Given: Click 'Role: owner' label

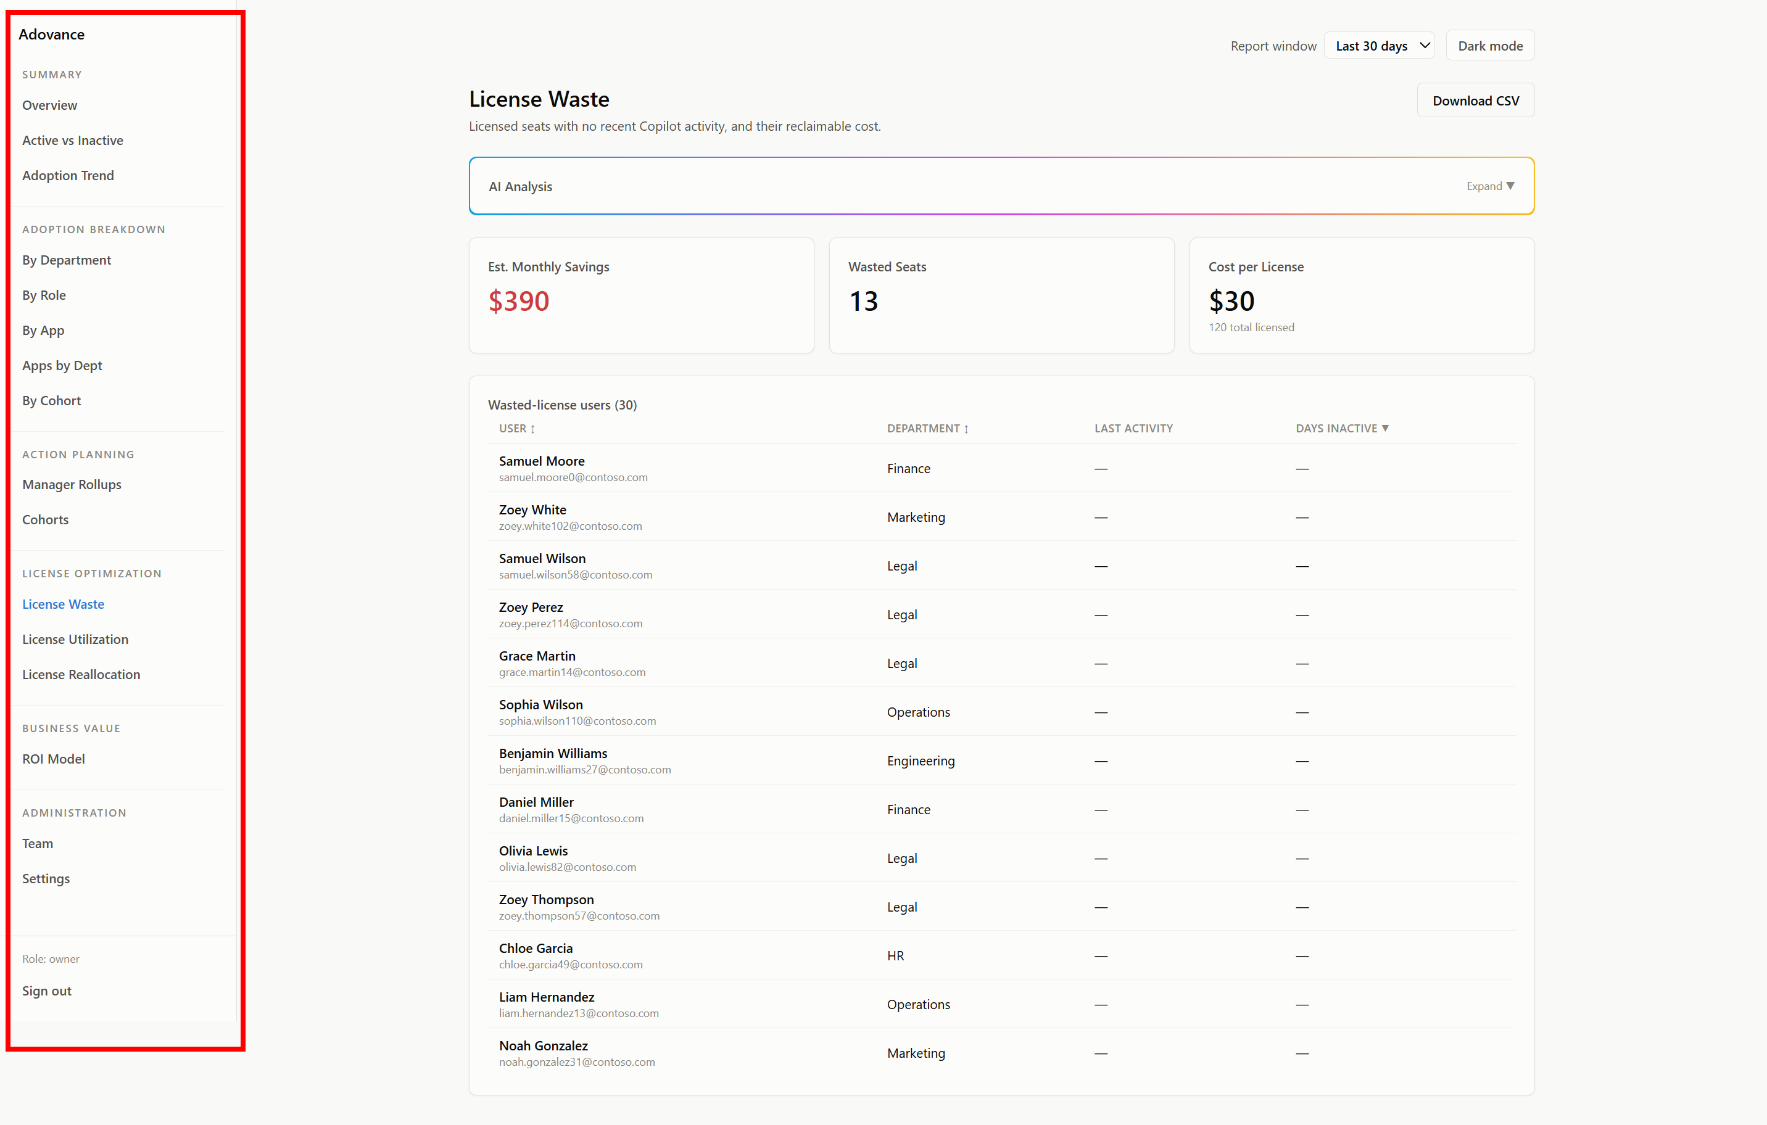Looking at the screenshot, I should 51,958.
